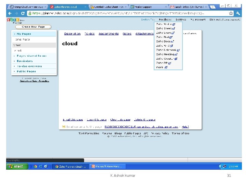This screenshot has height=184, width=246.
Task: Switch to the Using Cloud Services browser tab
Action: [27, 7]
